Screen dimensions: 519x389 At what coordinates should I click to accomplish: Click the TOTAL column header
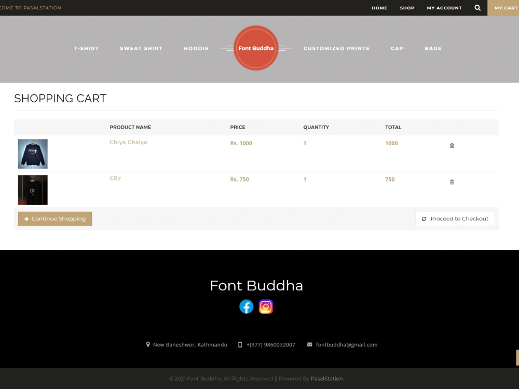coord(393,127)
